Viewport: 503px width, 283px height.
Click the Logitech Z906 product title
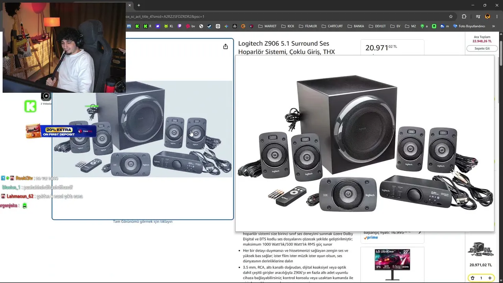pos(286,48)
